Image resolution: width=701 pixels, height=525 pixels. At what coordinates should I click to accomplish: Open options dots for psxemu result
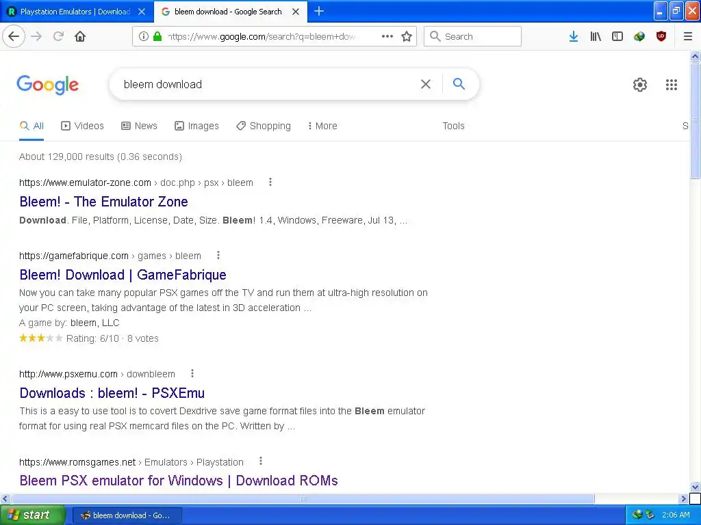(192, 373)
